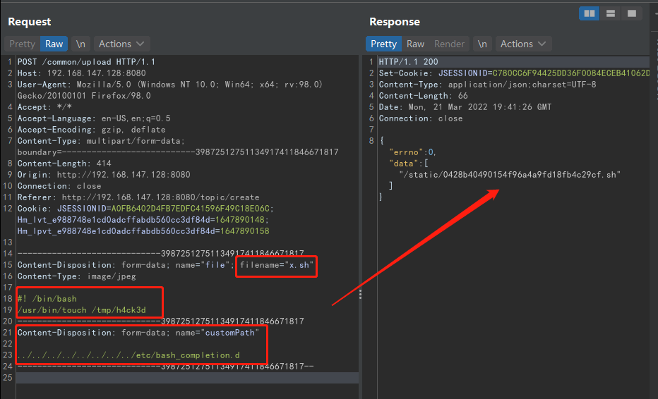Click the splitter handle between Request and Response
This screenshot has height=399, width=658.
(360, 295)
